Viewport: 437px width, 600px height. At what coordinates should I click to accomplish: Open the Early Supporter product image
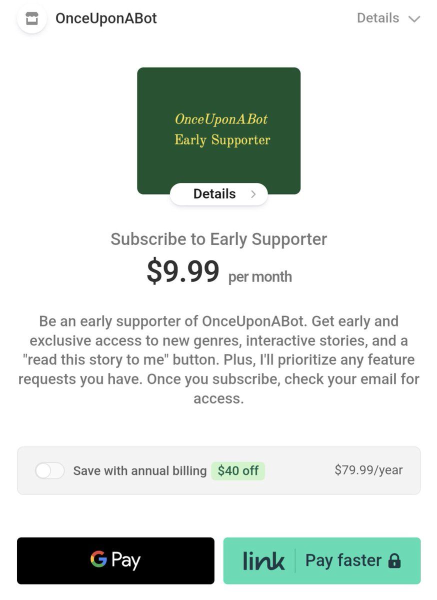[219, 130]
